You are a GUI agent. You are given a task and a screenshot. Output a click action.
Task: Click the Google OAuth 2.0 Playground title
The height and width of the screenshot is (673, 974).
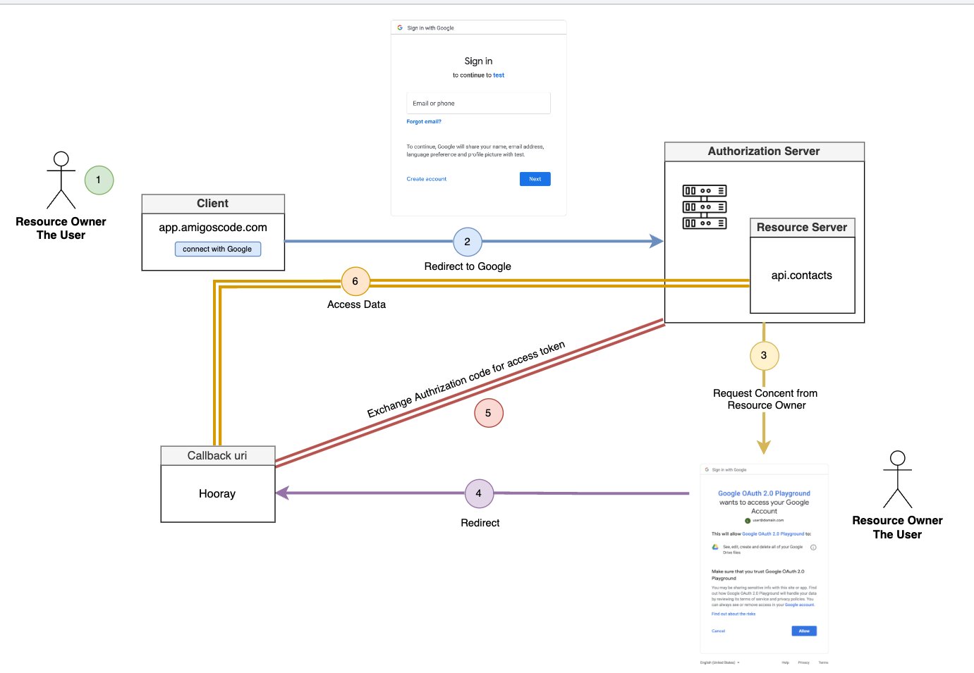[x=764, y=493]
